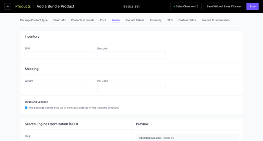The width and height of the screenshot is (263, 141).
Task: Jump to the Price tab
Action: [x=103, y=20]
